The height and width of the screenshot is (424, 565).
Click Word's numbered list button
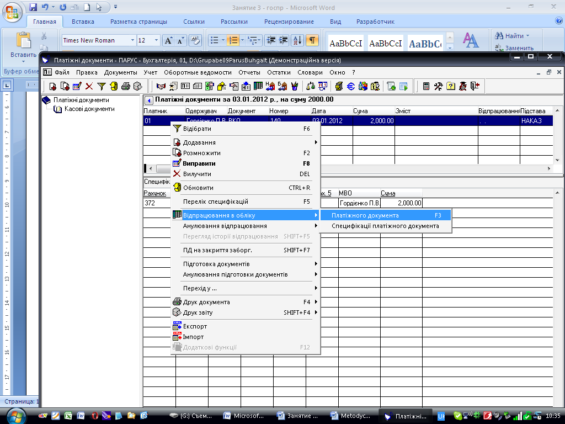pos(233,40)
